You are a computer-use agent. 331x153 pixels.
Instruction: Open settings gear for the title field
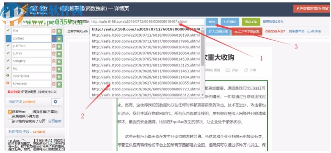click(59, 31)
